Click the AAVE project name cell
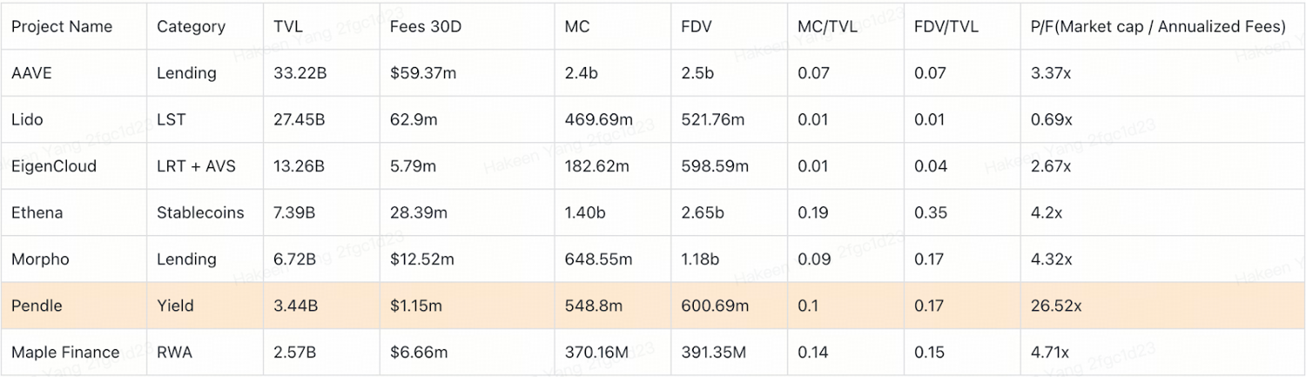This screenshot has height=377, width=1306. [32, 73]
